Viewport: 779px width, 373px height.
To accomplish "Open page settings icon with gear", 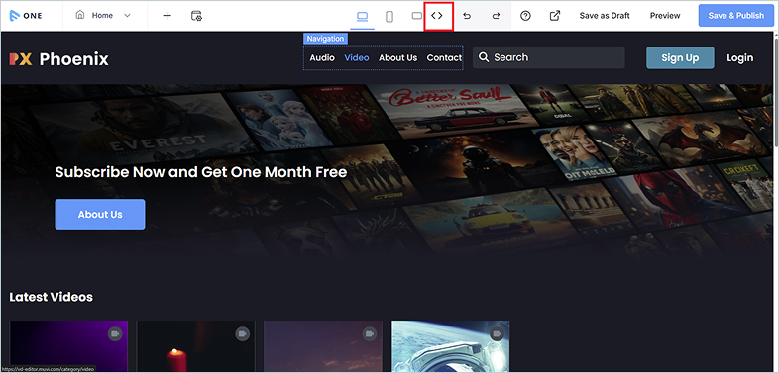I will tap(196, 16).
